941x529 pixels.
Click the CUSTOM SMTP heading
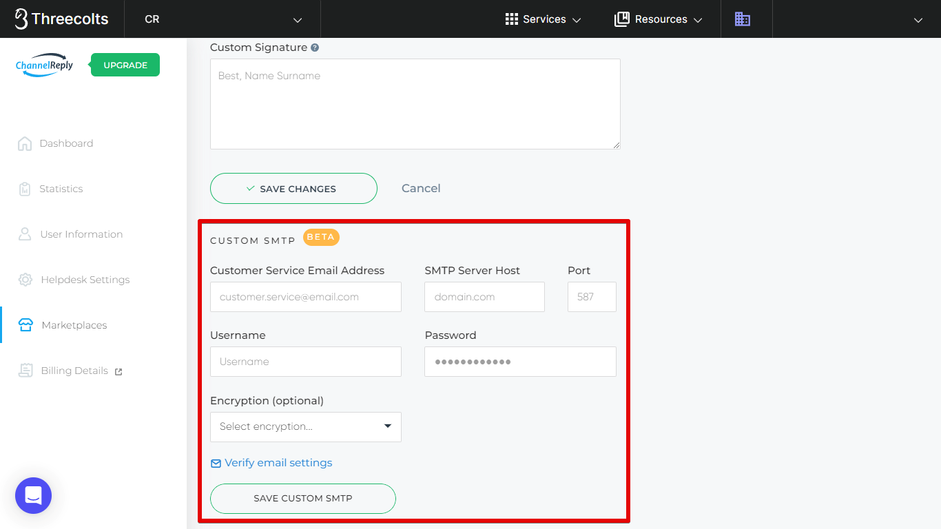coord(253,240)
